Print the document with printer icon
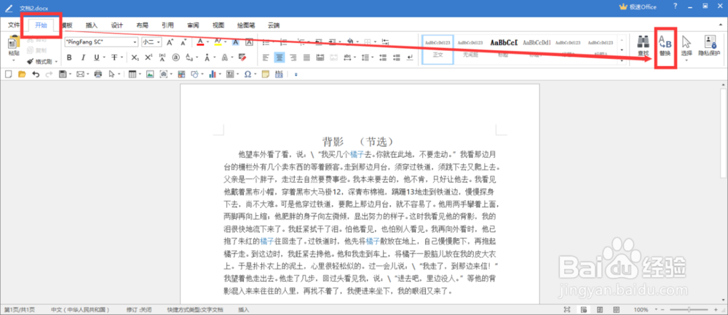This screenshot has width=728, height=315. [98, 74]
